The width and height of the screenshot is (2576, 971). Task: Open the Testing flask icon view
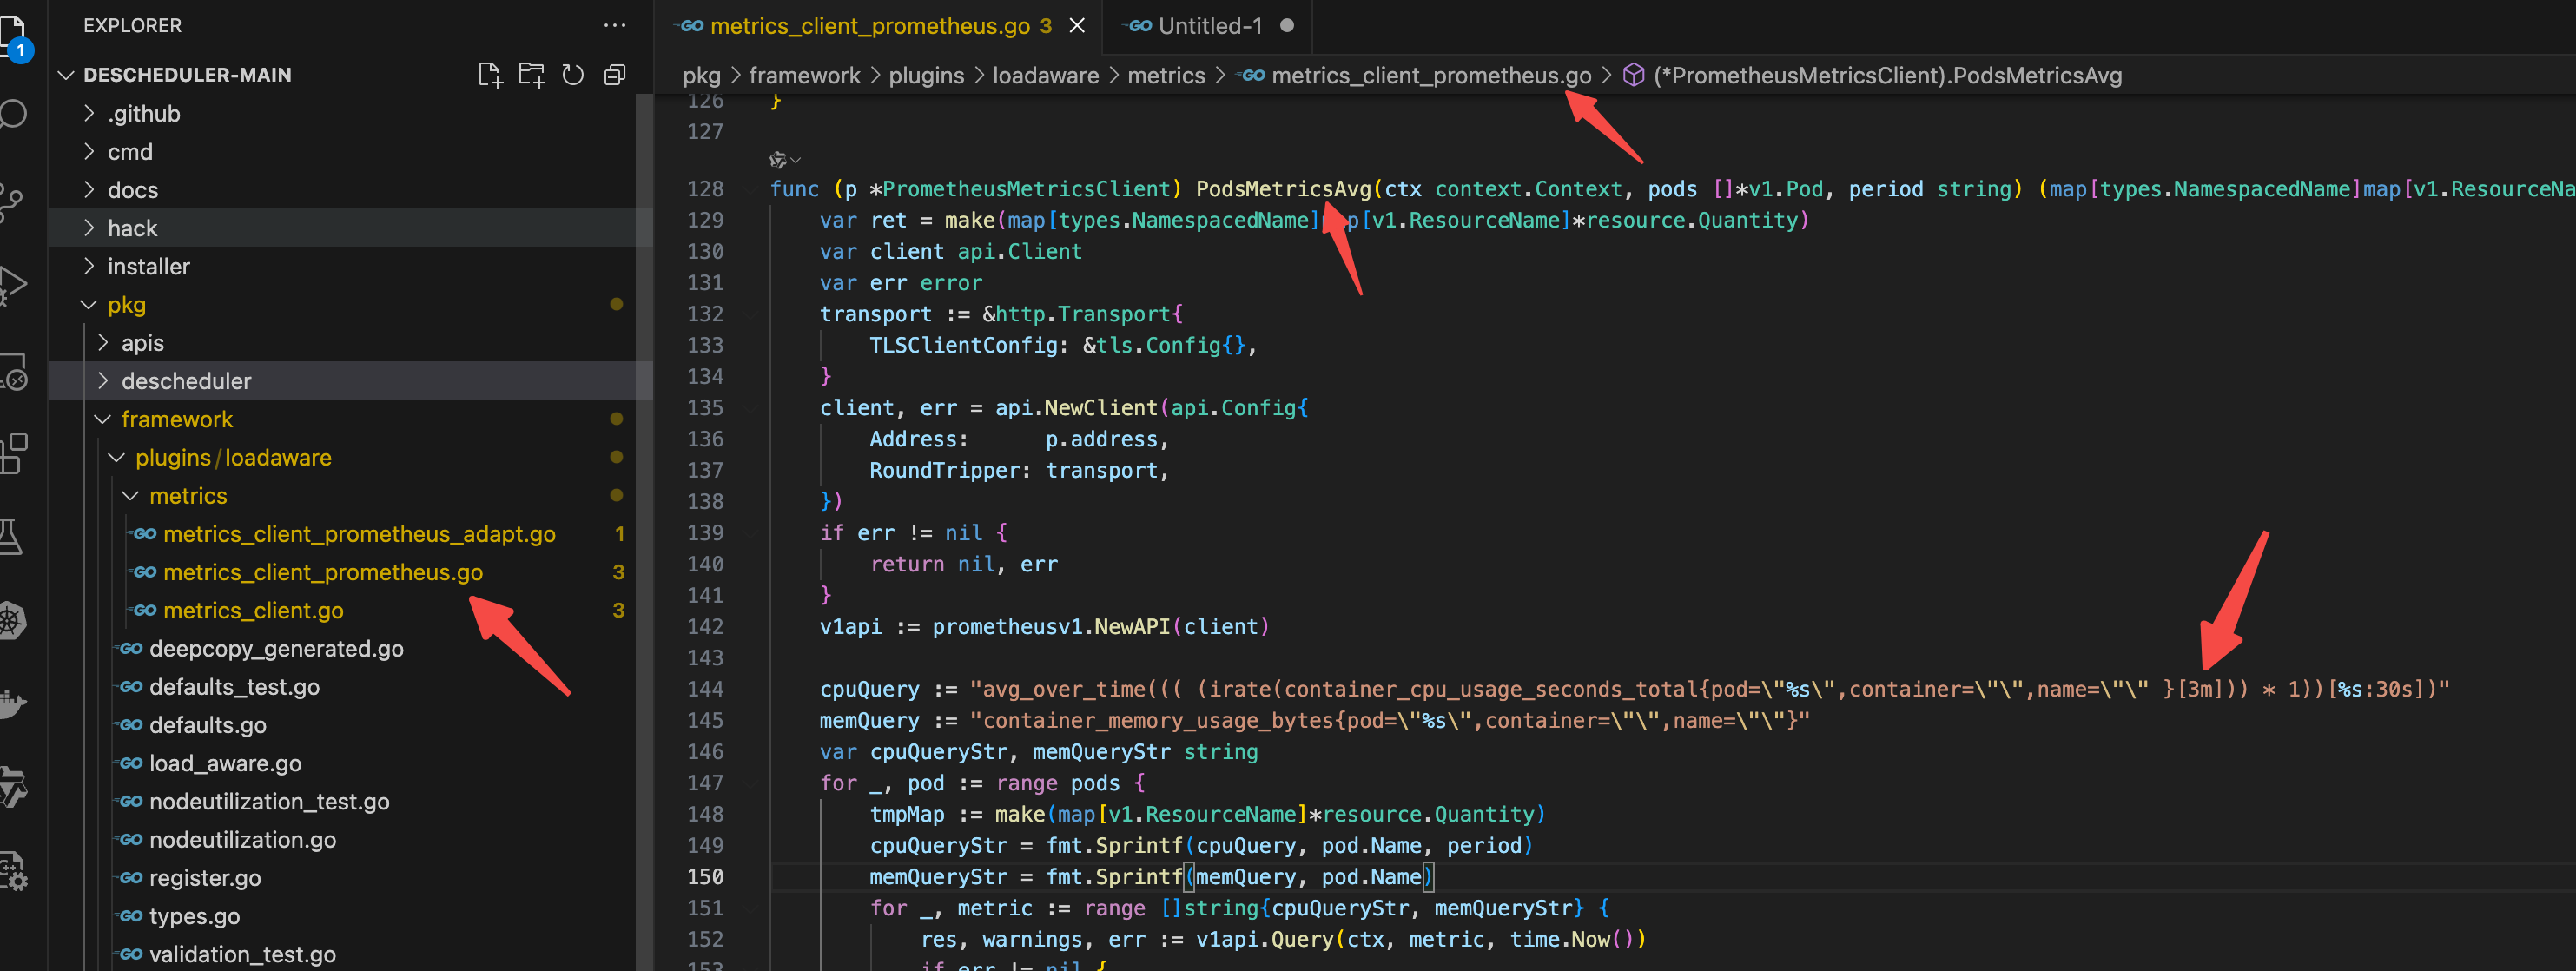pos(12,537)
